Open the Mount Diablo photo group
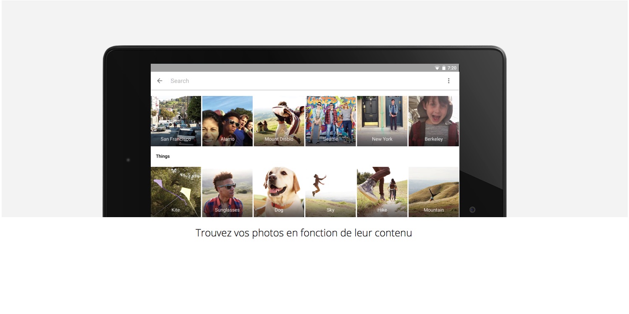 coord(279,121)
